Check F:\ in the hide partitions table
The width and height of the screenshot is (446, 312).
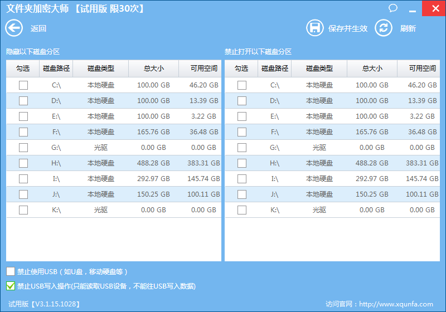[23, 132]
